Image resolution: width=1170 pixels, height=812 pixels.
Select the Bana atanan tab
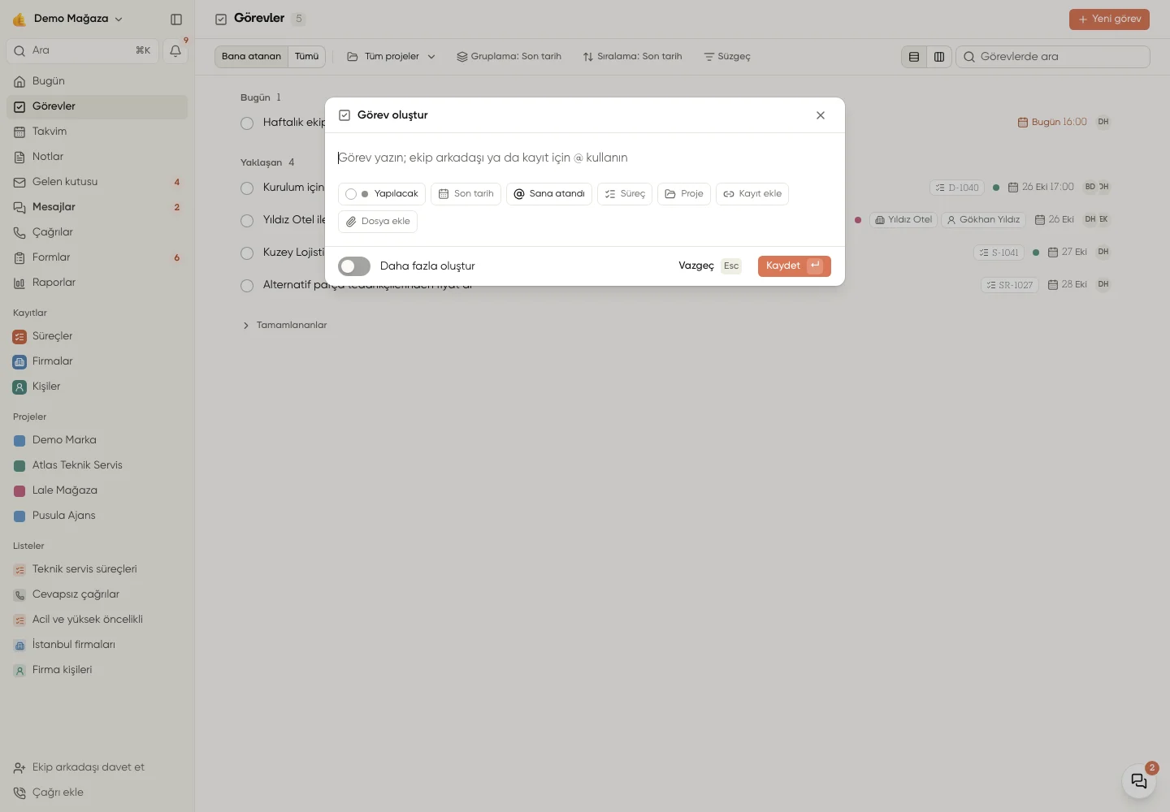(x=251, y=57)
